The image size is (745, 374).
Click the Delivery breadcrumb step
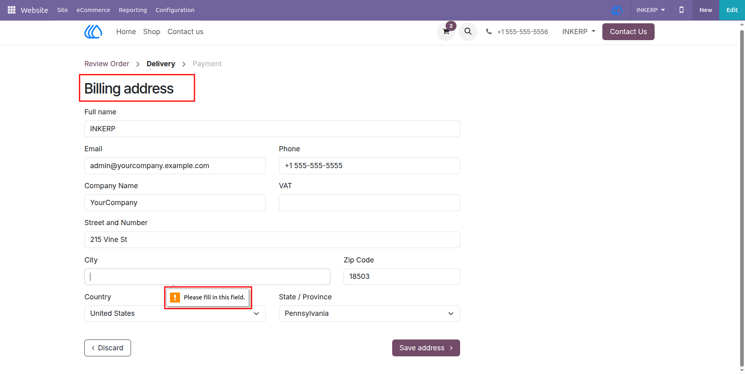pos(161,64)
